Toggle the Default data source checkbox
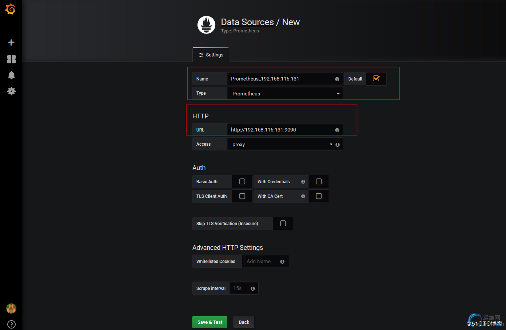Image resolution: width=506 pixels, height=330 pixels. click(376, 79)
